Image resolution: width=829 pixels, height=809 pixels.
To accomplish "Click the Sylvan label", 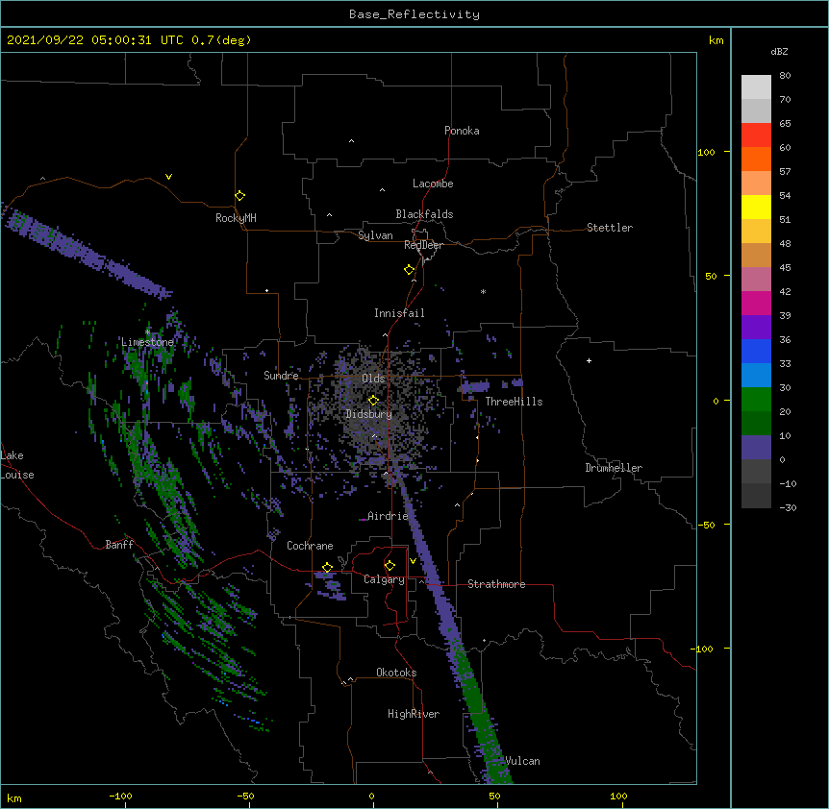I will (375, 235).
